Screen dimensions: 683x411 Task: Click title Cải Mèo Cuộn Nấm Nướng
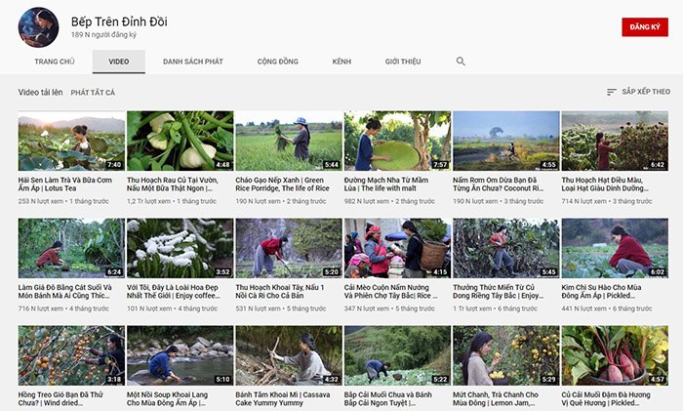click(390, 291)
